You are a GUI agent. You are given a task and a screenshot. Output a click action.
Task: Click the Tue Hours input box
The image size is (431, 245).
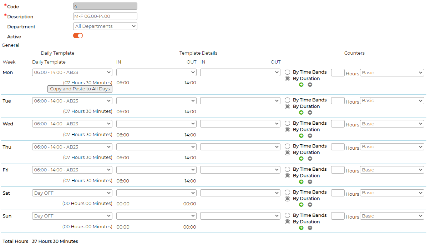(338, 101)
